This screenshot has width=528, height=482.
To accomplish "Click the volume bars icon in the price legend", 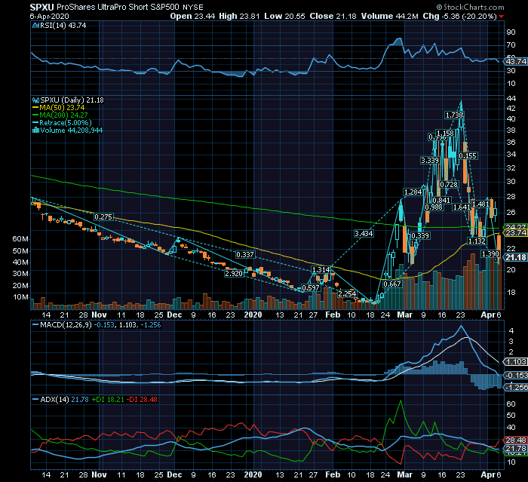I will pos(35,130).
